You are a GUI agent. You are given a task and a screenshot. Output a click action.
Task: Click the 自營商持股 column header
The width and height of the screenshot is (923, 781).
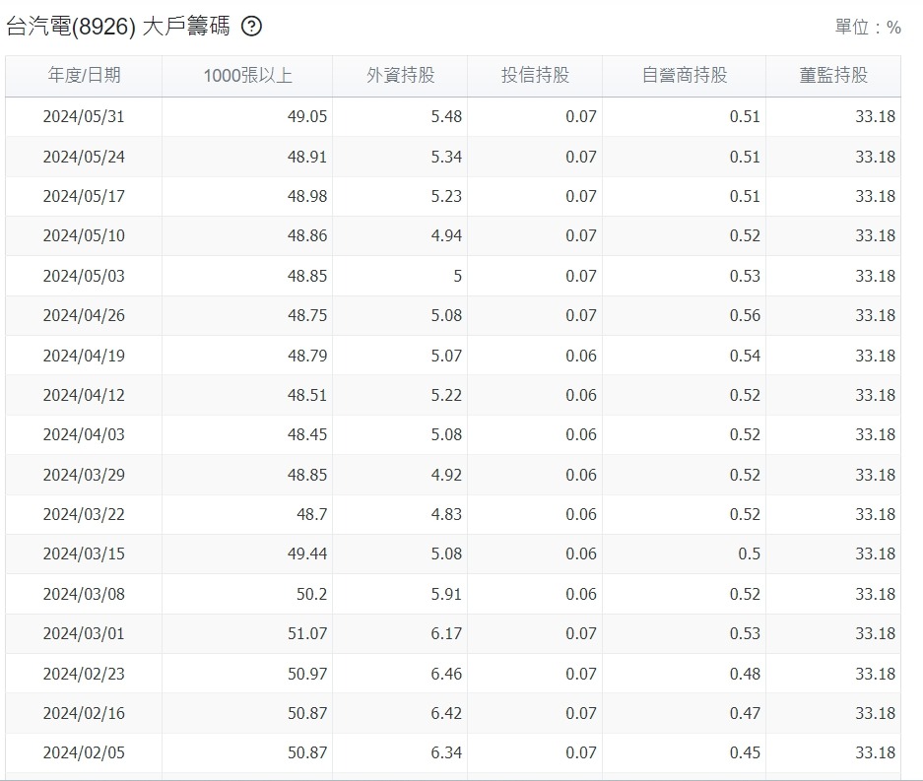click(684, 76)
